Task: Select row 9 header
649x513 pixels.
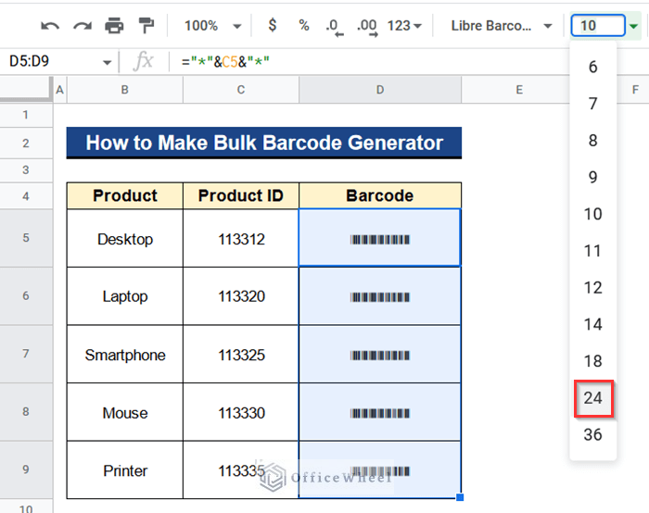Action: coord(26,469)
